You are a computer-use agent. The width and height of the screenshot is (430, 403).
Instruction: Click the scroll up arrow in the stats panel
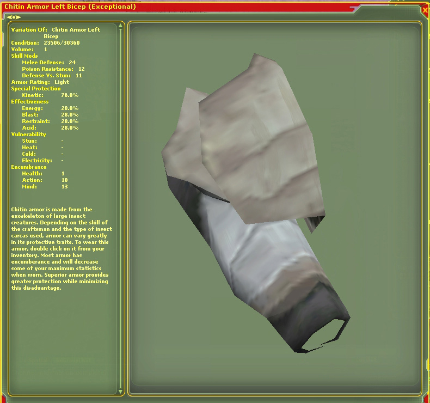(120, 26)
